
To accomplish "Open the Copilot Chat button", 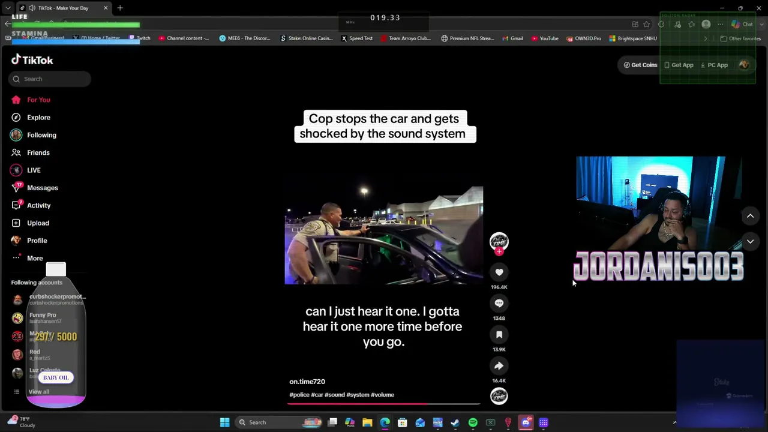I will (x=742, y=24).
